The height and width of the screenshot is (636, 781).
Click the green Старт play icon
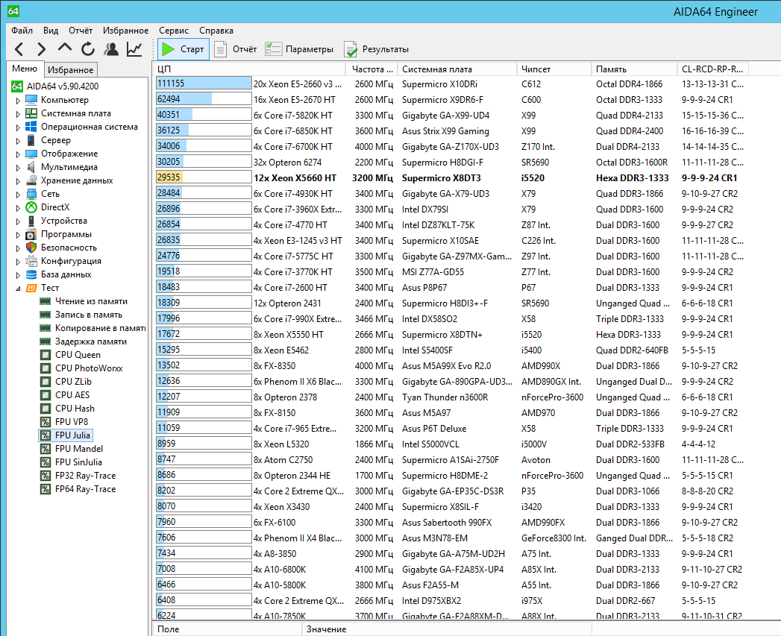click(169, 48)
